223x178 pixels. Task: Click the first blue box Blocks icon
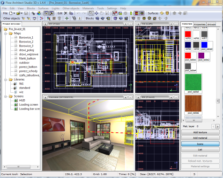pyautogui.click(x=97, y=19)
